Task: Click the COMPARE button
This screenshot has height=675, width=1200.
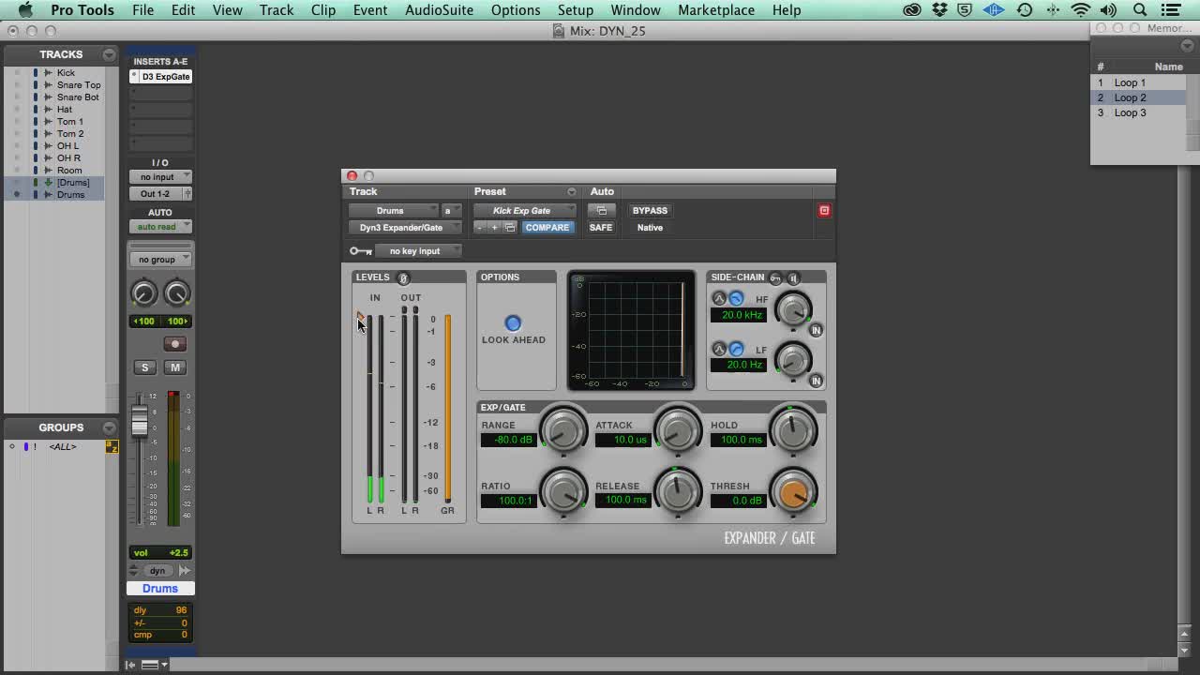Action: (x=547, y=228)
